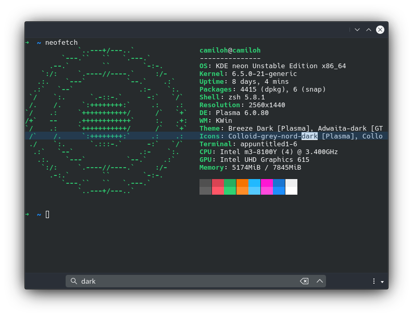
Task: Open the three-dot search options menu
Action: [x=373, y=281]
